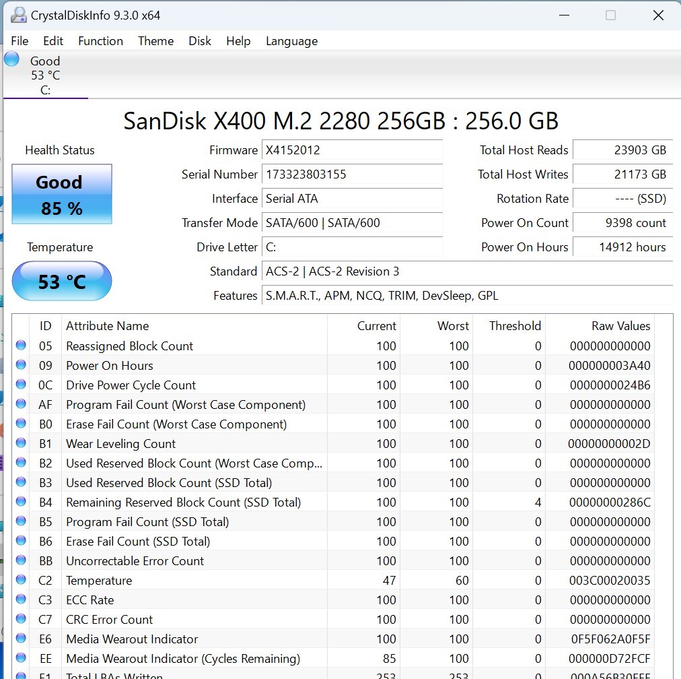Open the File menu
681x679 pixels.
coord(20,41)
